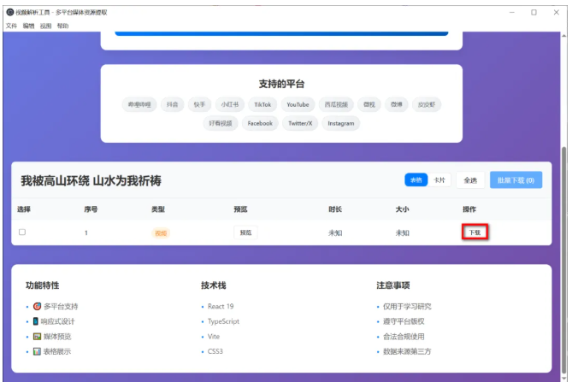This screenshot has height=388, width=572.
Task: Click the 遵守平台版权 notice item
Action: click(x=404, y=321)
